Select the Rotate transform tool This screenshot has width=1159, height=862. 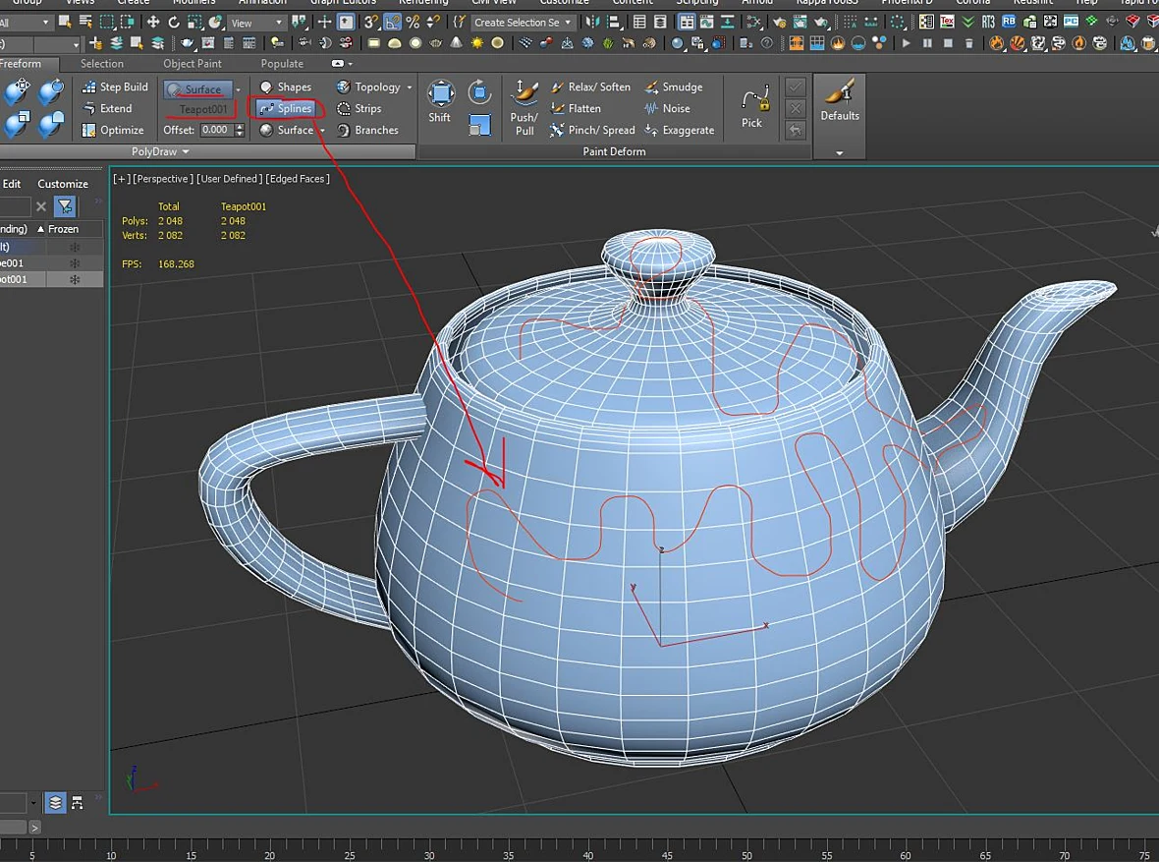[174, 22]
